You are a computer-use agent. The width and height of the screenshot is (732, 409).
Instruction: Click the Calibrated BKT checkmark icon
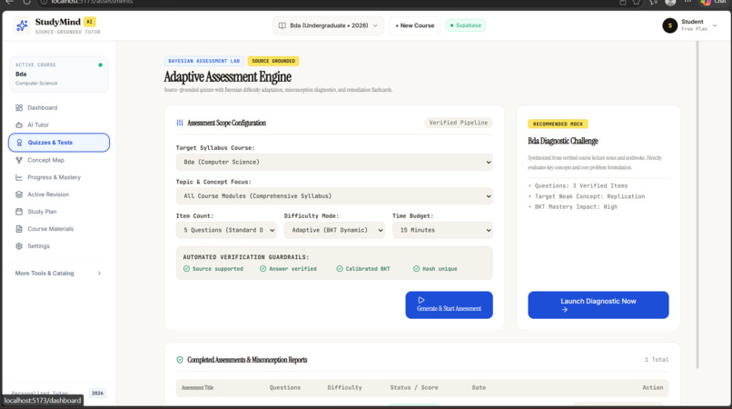[x=340, y=269]
